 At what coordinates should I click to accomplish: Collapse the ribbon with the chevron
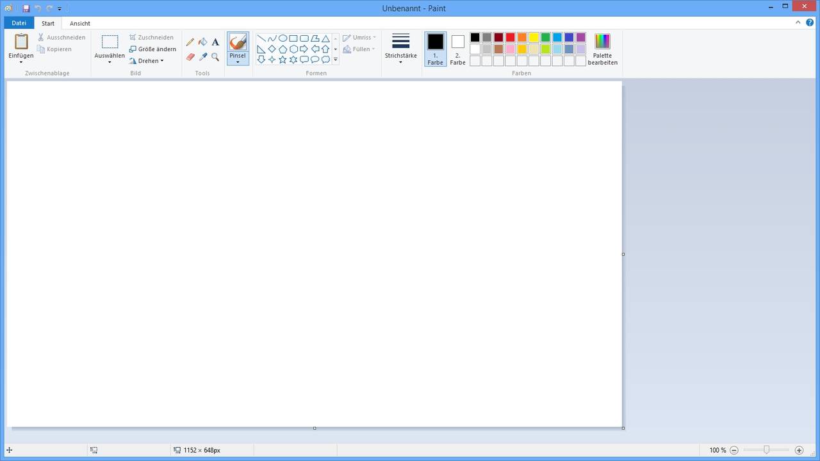pos(798,22)
